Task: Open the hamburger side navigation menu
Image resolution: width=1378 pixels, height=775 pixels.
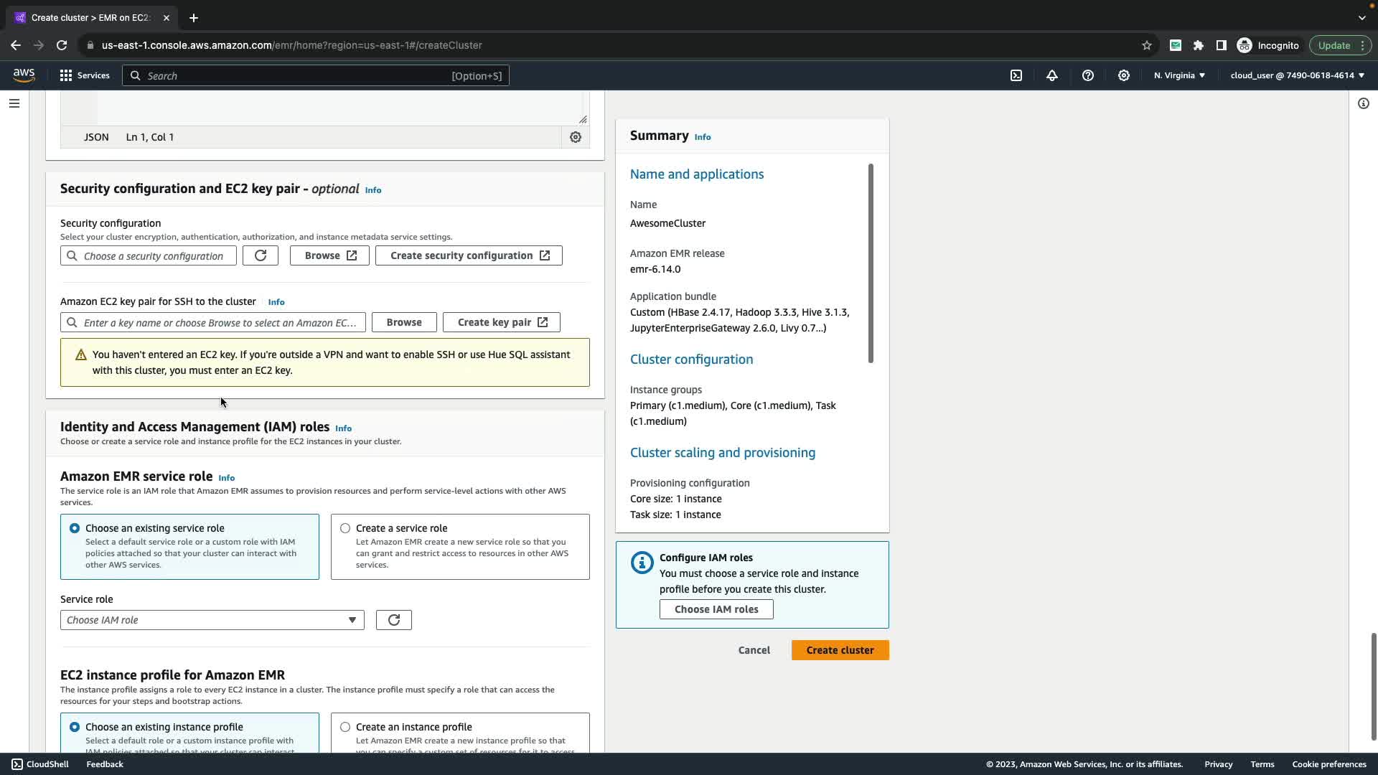Action: pyautogui.click(x=14, y=103)
